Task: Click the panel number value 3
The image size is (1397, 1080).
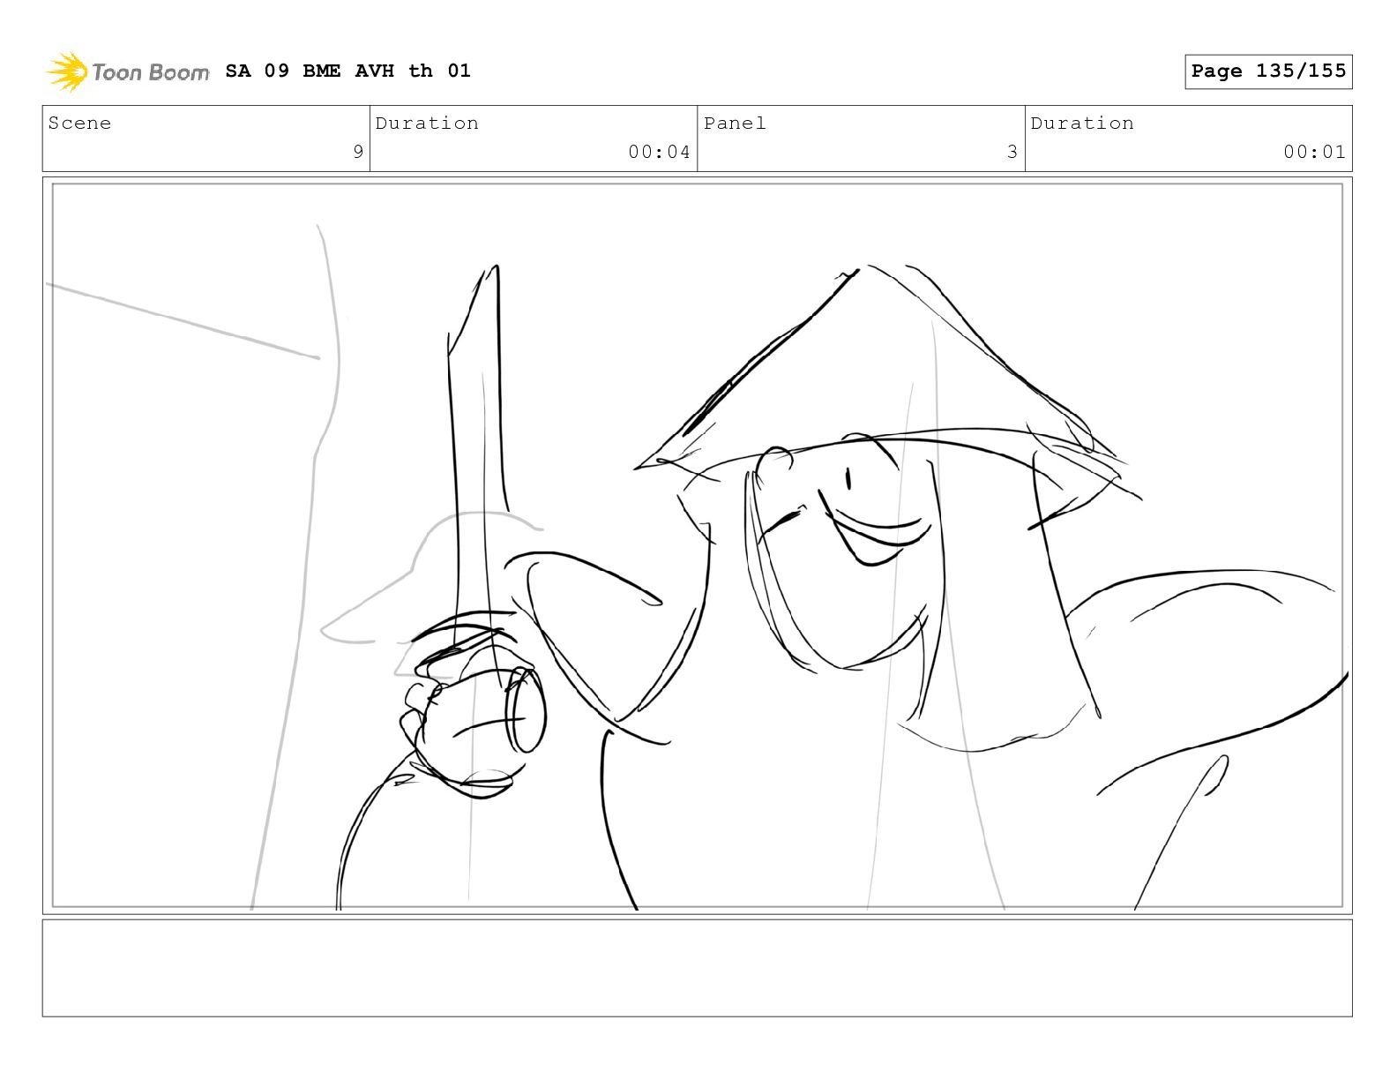Action: click(1012, 152)
